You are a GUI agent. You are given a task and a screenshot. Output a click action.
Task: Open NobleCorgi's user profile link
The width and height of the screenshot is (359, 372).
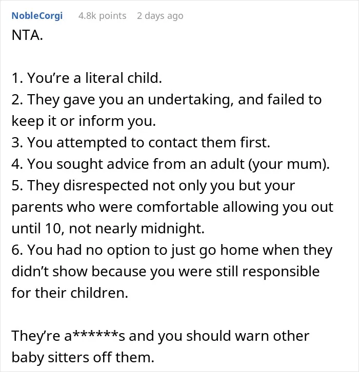tap(37, 16)
